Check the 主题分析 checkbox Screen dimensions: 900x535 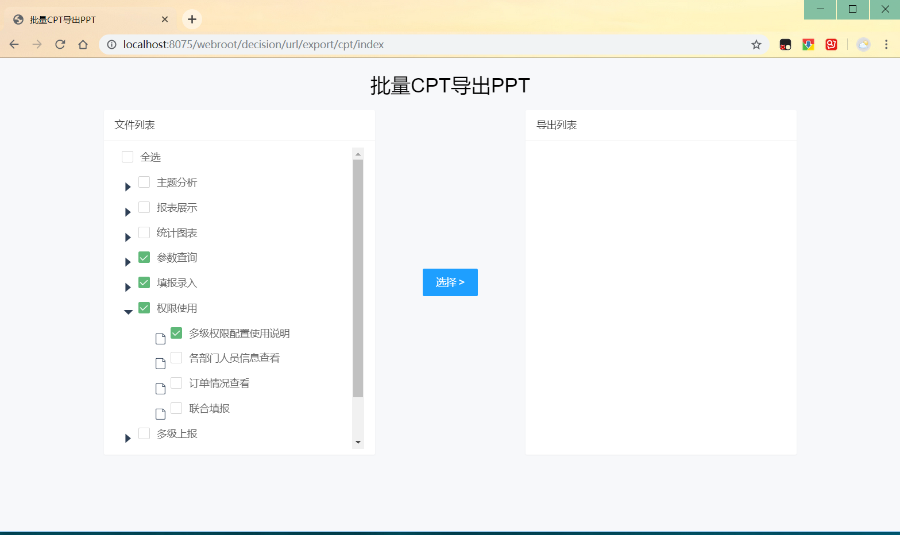144,182
